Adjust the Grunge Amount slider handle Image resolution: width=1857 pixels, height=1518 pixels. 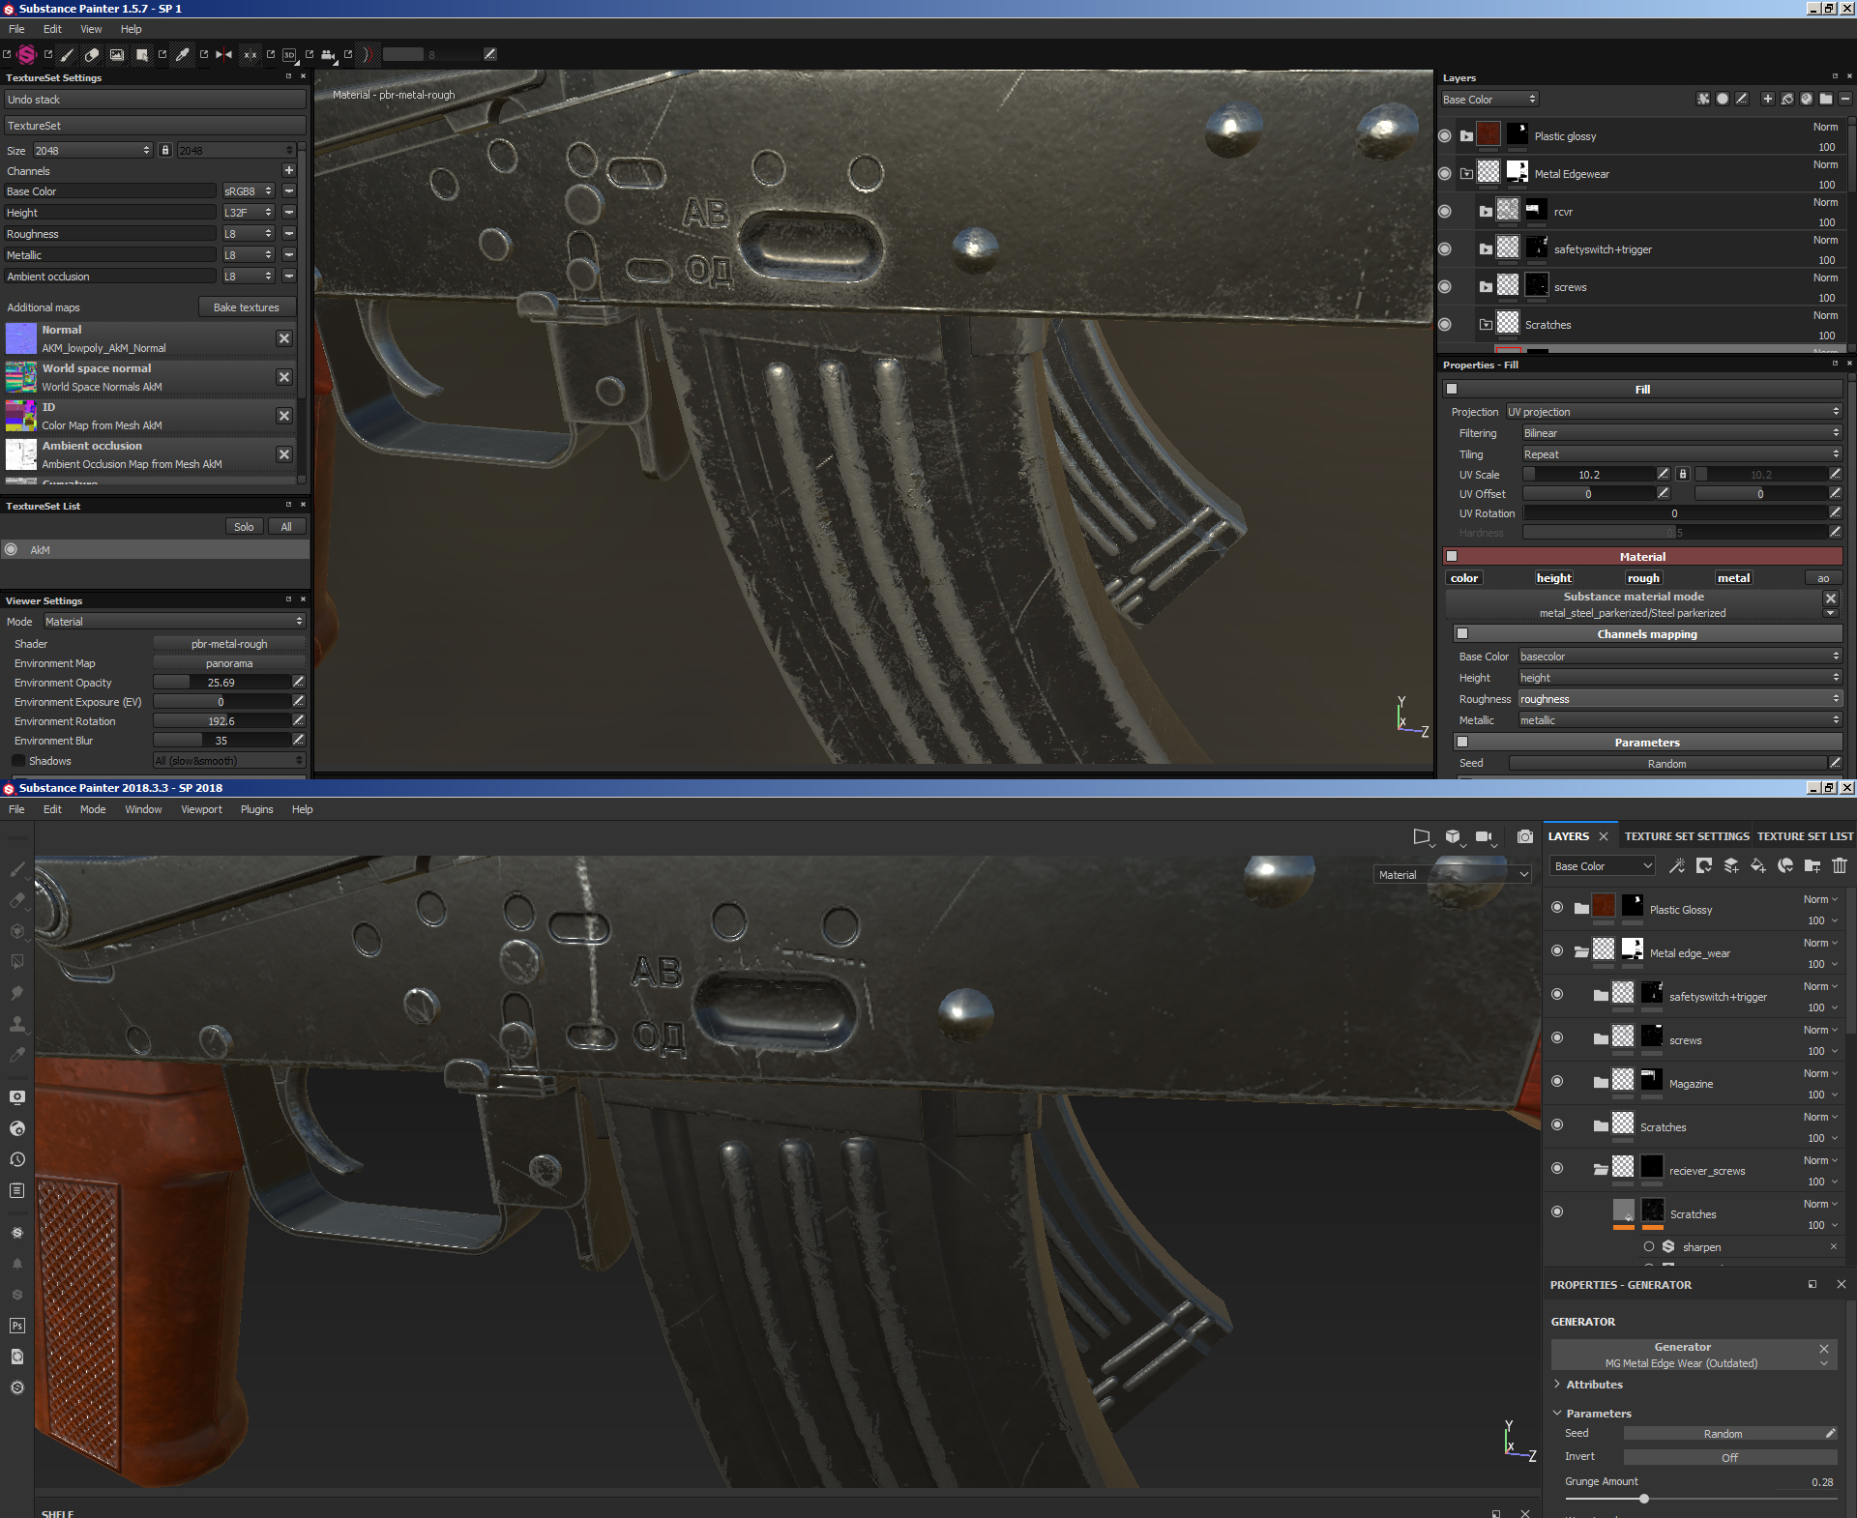[1643, 1499]
